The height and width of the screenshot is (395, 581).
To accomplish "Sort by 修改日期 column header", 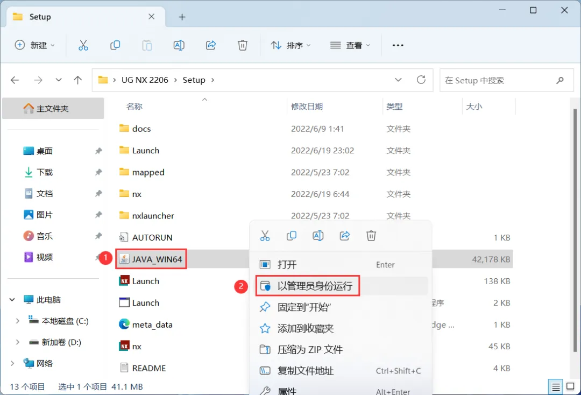I will tap(307, 107).
